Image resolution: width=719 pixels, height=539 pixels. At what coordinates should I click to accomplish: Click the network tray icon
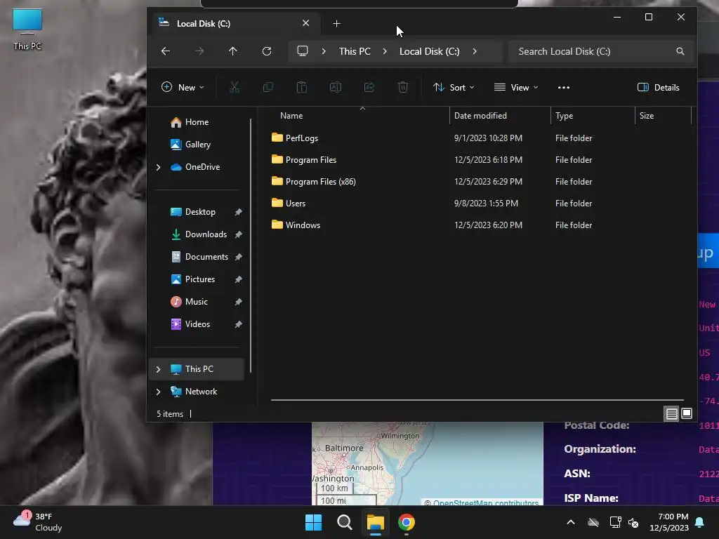615,522
